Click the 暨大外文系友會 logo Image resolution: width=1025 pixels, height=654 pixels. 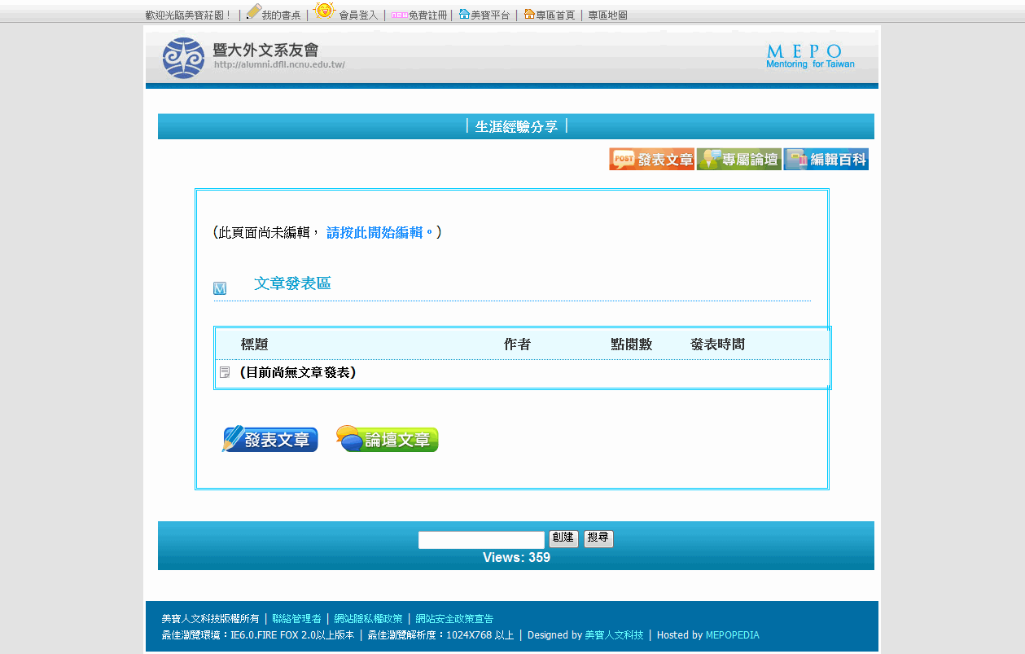[x=252, y=57]
